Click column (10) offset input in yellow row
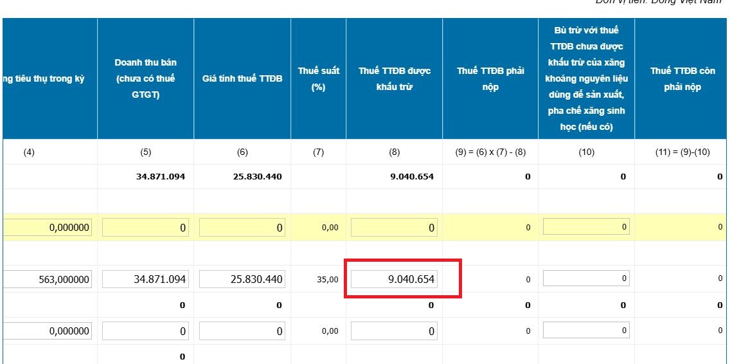This screenshot has height=364, width=739. (x=586, y=226)
